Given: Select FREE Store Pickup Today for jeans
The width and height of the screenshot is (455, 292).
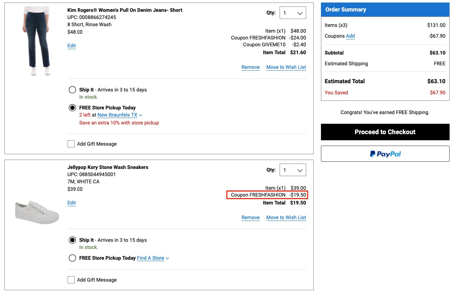Looking at the screenshot, I should tap(72, 108).
